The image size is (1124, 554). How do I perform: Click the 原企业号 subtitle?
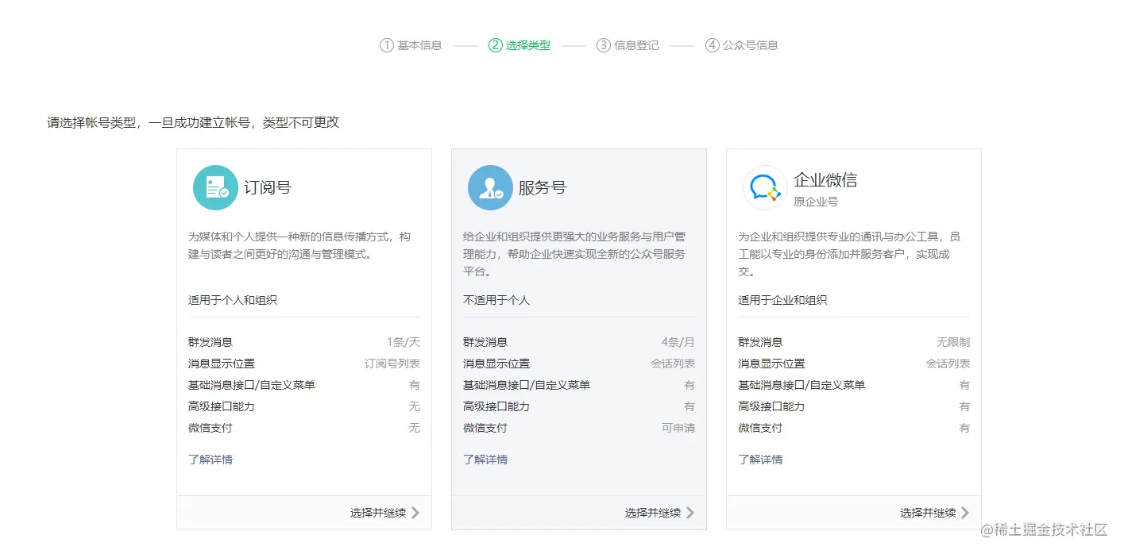pos(816,202)
